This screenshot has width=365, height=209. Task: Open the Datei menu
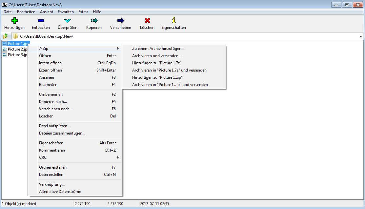pos(8,12)
